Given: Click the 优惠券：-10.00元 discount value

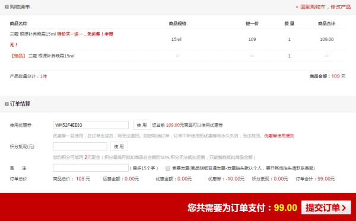Looking at the screenshot, I should coord(227,179).
